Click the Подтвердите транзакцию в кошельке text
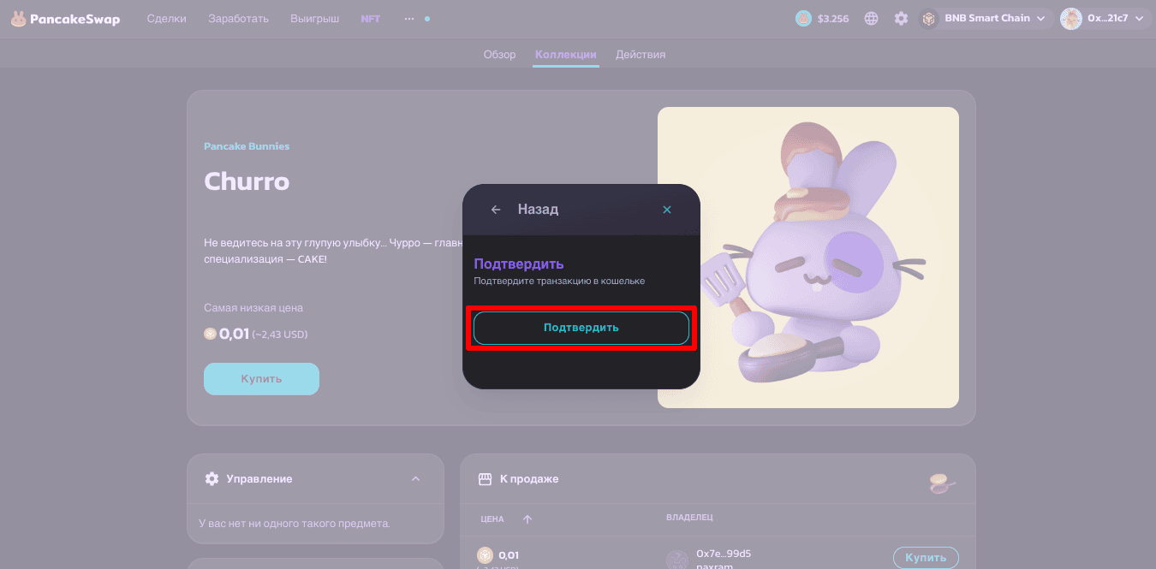This screenshot has height=569, width=1156. 559,281
